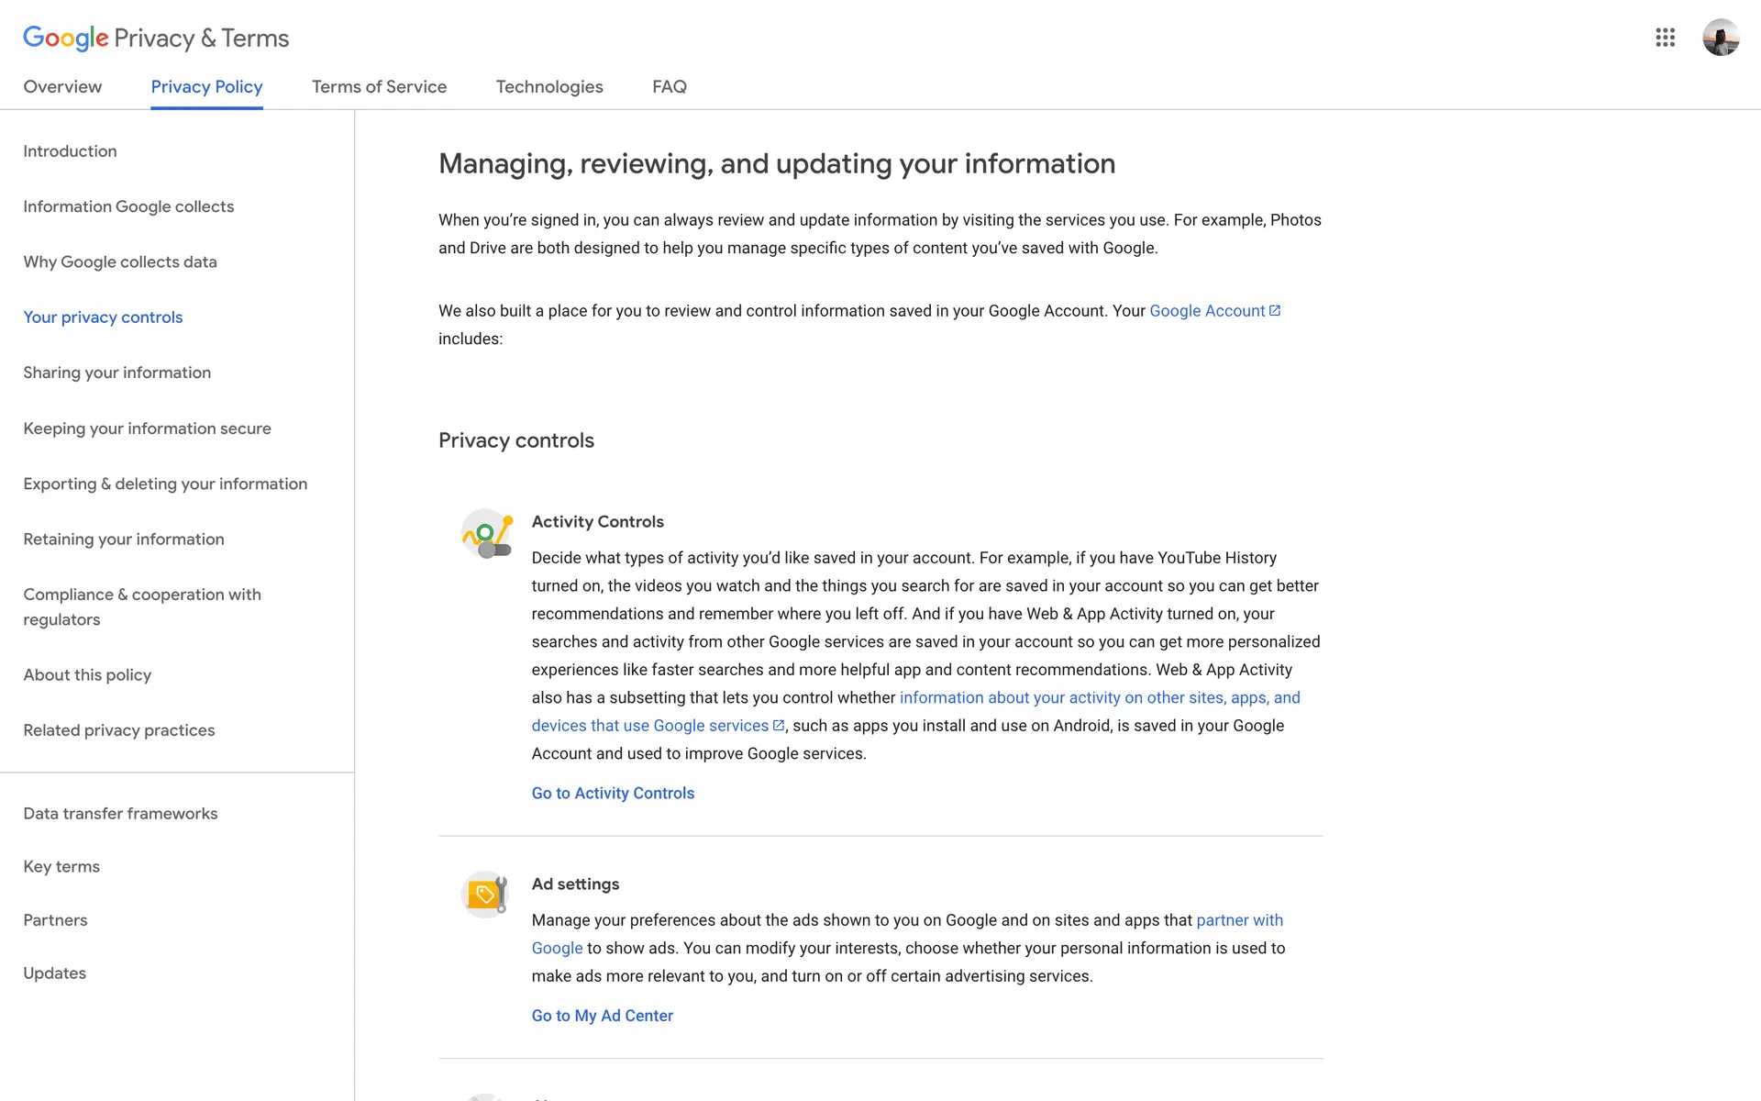Viewport: 1761px width, 1101px height.
Task: Click the account profile avatar
Action: pyautogui.click(x=1721, y=38)
